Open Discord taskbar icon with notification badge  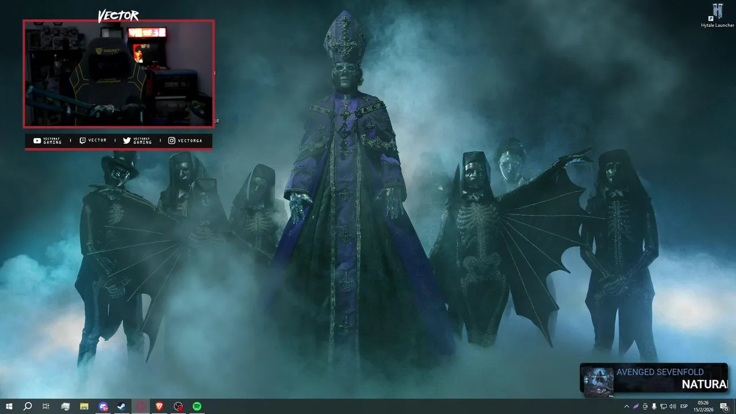tap(103, 407)
